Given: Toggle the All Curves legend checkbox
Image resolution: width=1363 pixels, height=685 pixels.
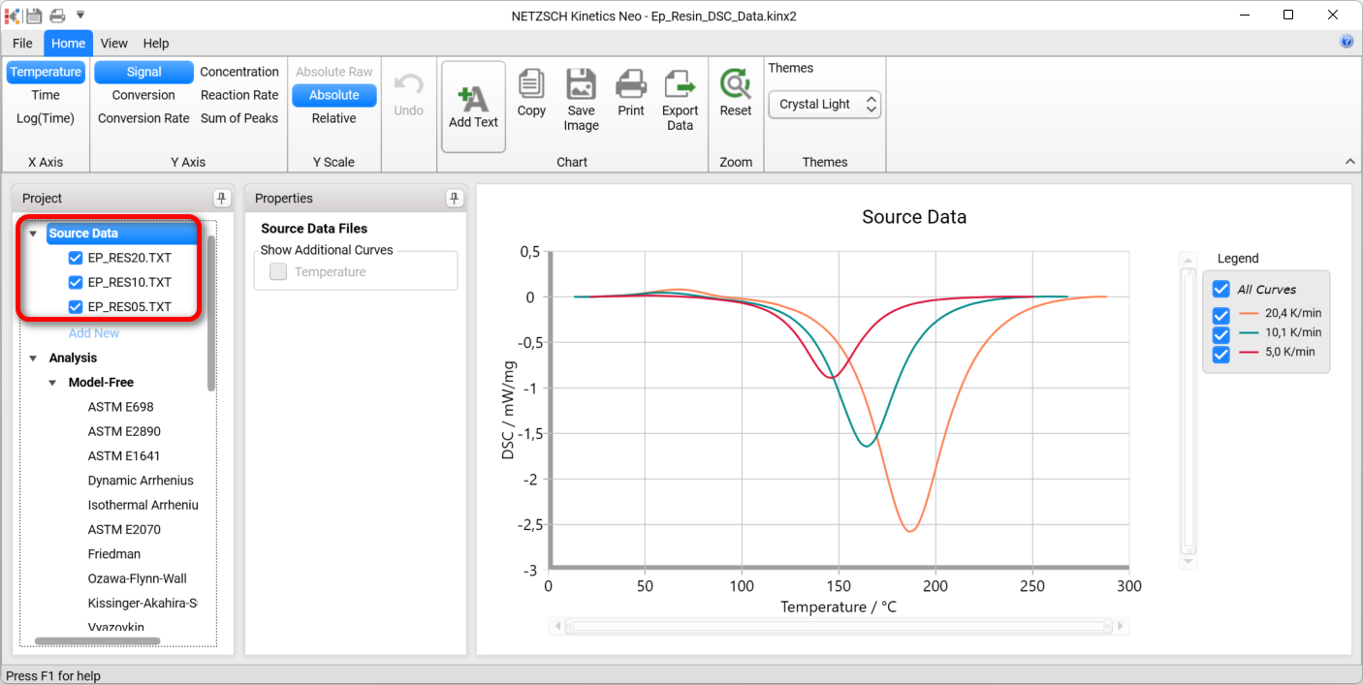Looking at the screenshot, I should coord(1221,289).
